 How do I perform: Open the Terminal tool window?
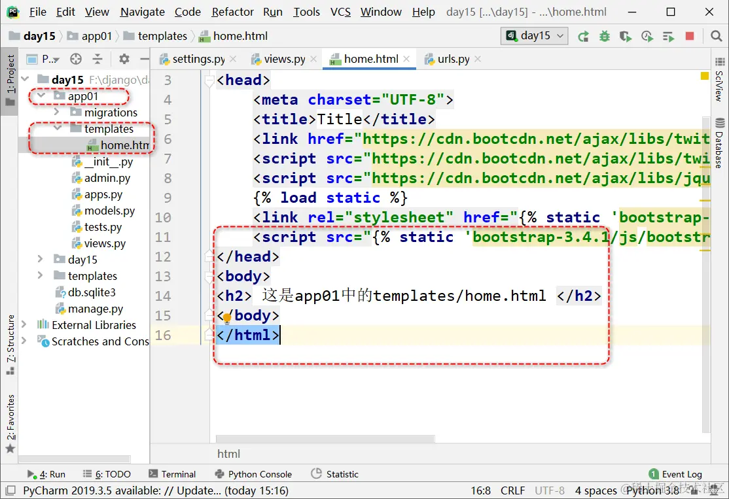click(172, 474)
